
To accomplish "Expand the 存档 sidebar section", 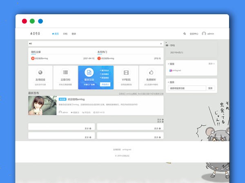I will [168, 46].
